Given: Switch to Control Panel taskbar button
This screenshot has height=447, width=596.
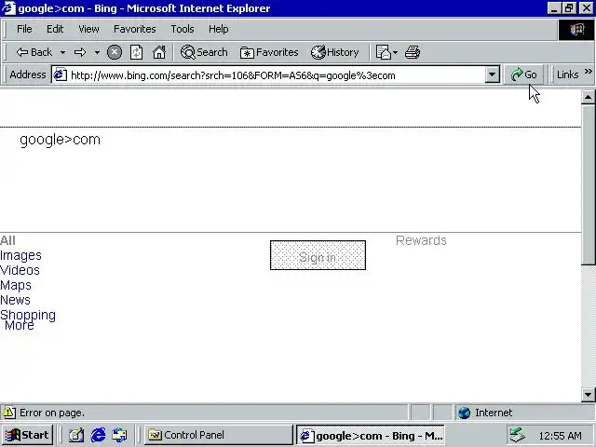Looking at the screenshot, I should point(219,435).
